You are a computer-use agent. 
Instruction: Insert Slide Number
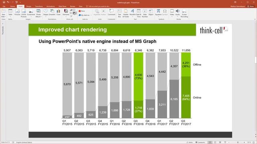pyautogui.click(x=145, y=13)
